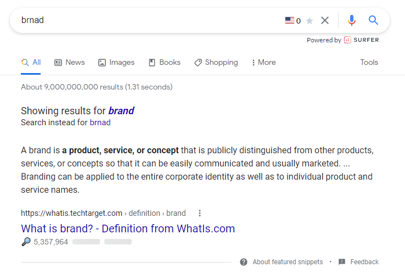Open What is brand? WhatIs.com result

[x=128, y=229]
